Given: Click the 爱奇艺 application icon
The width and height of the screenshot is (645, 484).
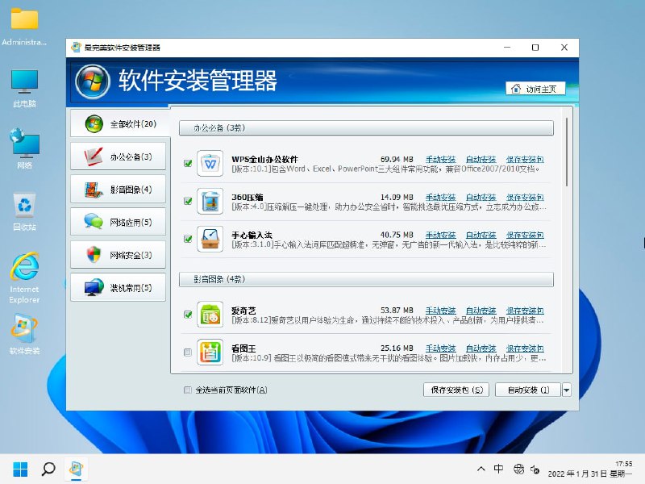Looking at the screenshot, I should point(209,315).
